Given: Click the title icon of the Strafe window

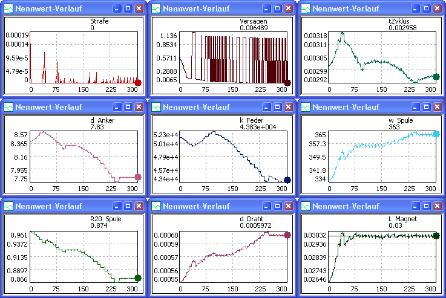Looking at the screenshot, I should 8,8.
